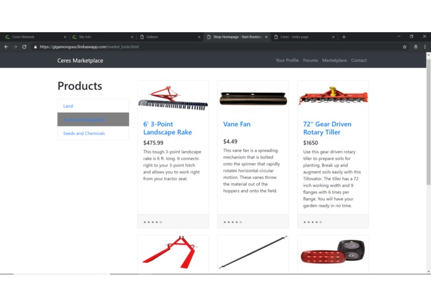
Task: Bookmark this page with star icon
Action: pos(404,47)
